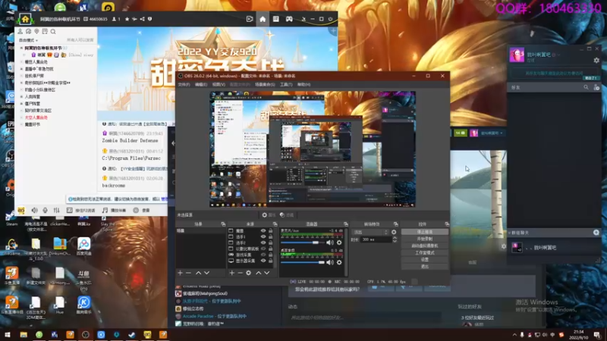Click the YY speaker volume icon at bottom
The width and height of the screenshot is (607, 341).
pos(34,211)
